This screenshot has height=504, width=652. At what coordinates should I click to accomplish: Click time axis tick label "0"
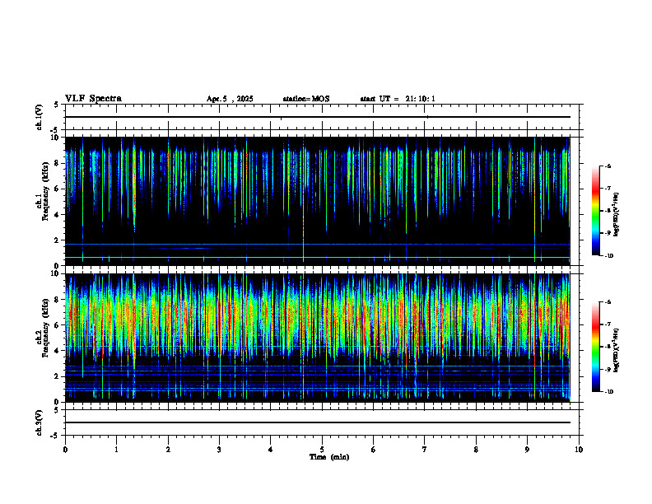65,450
